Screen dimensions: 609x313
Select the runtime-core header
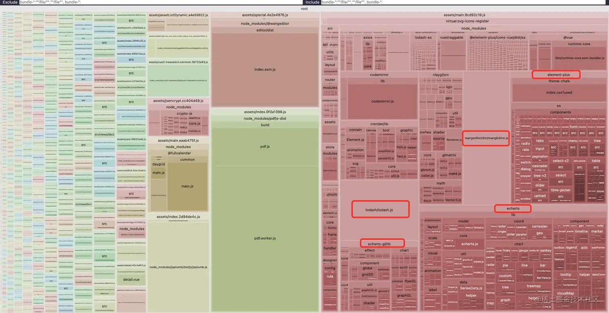[579, 44]
